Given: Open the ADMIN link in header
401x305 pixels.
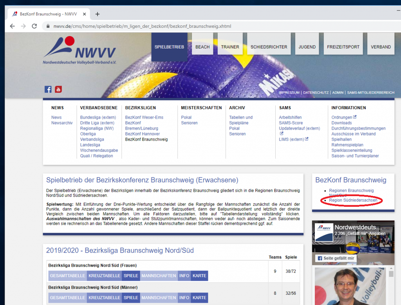Looking at the screenshot, I should 338,92.
